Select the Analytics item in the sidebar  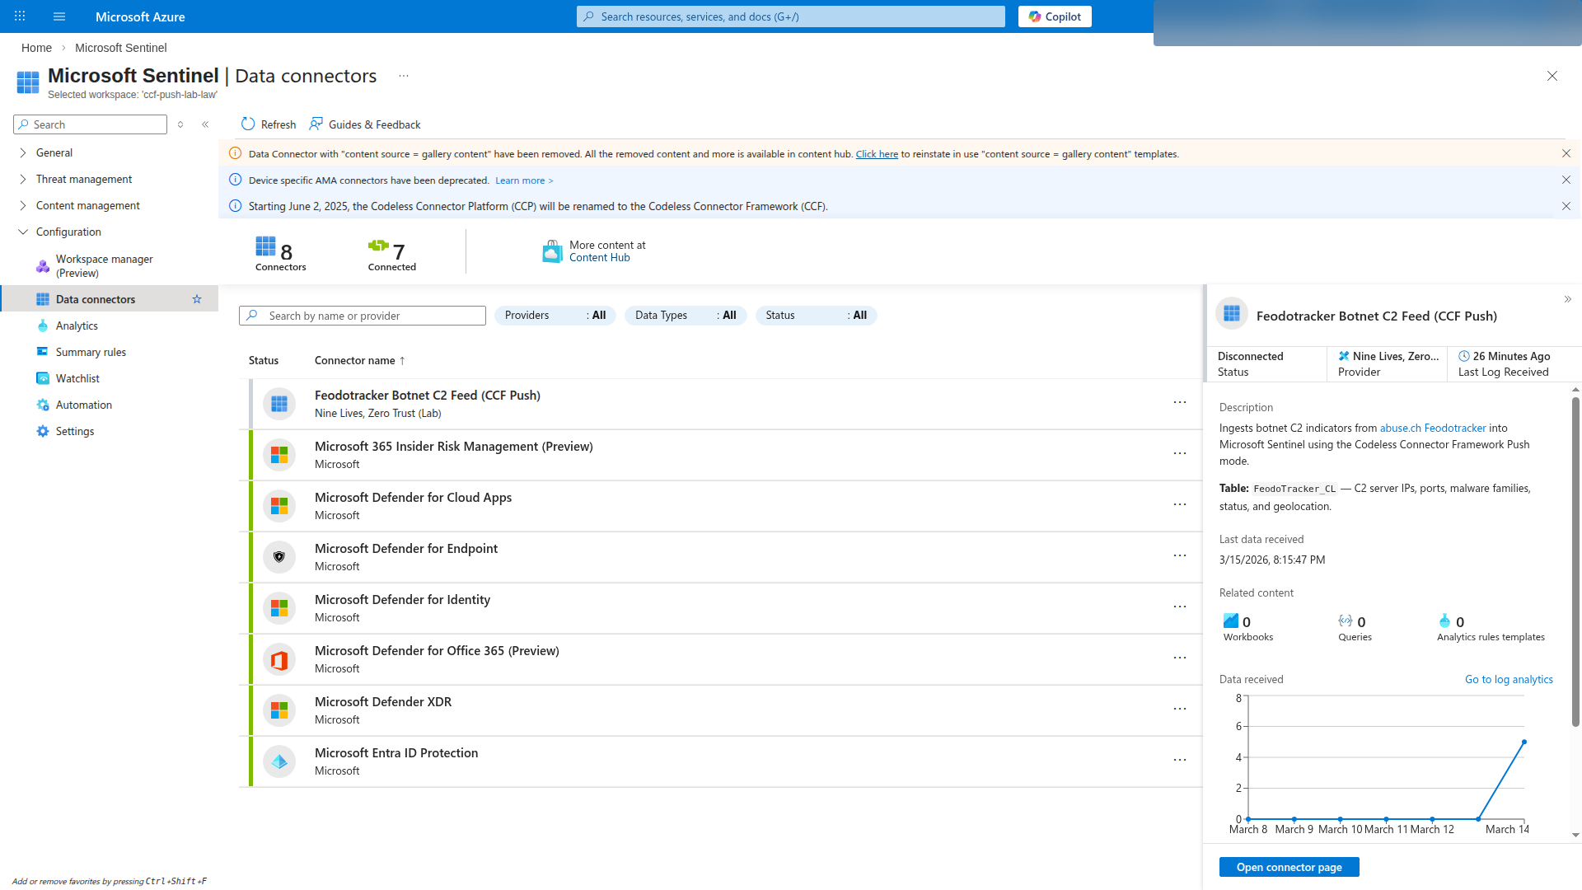[77, 325]
